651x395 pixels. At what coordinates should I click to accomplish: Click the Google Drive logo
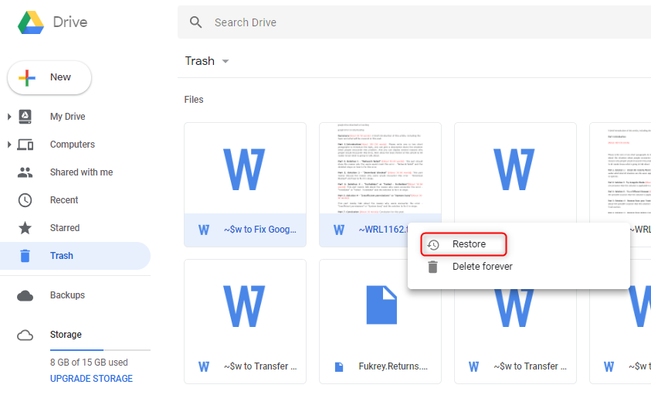tap(31, 22)
